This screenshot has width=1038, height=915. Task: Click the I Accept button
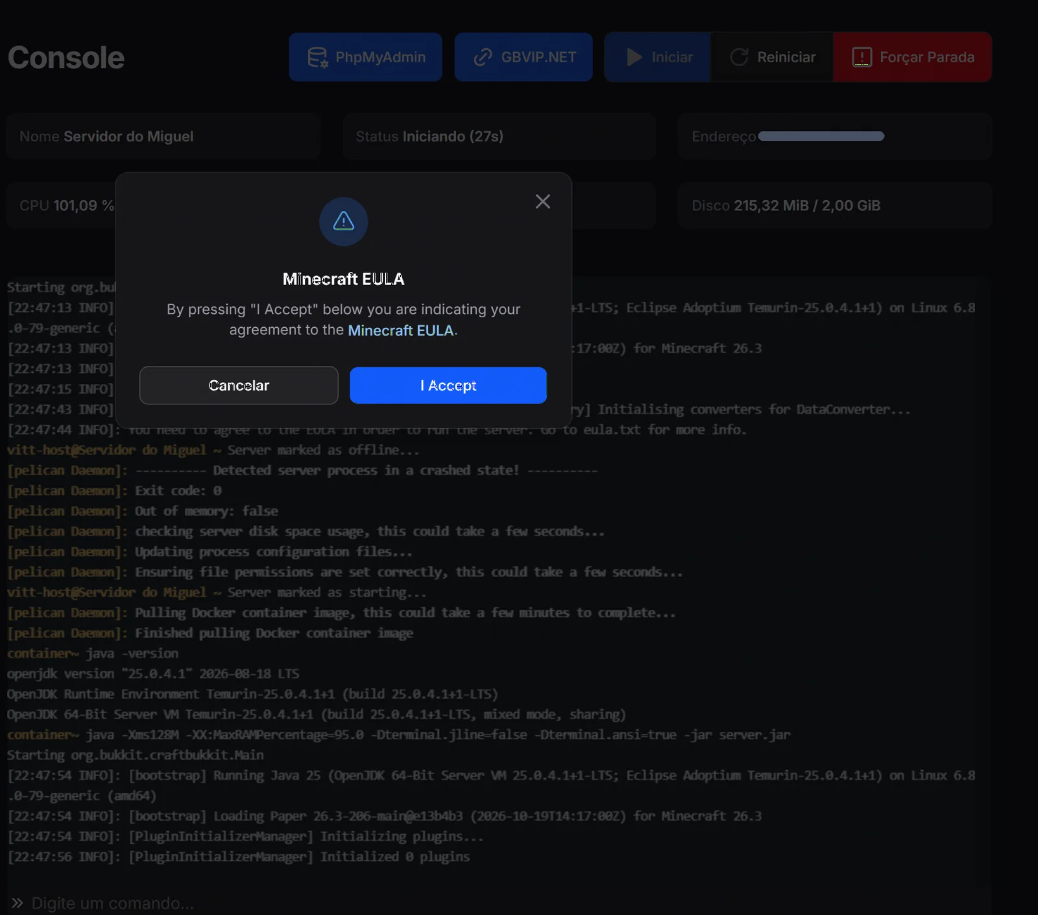[448, 385]
